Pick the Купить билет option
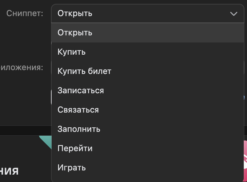Image resolution: width=247 pixels, height=182 pixels. [x=84, y=71]
